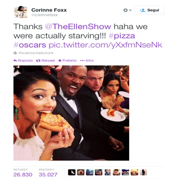Click Visualizza traduzione text
This screenshot has width=179, height=179.
point(36,53)
